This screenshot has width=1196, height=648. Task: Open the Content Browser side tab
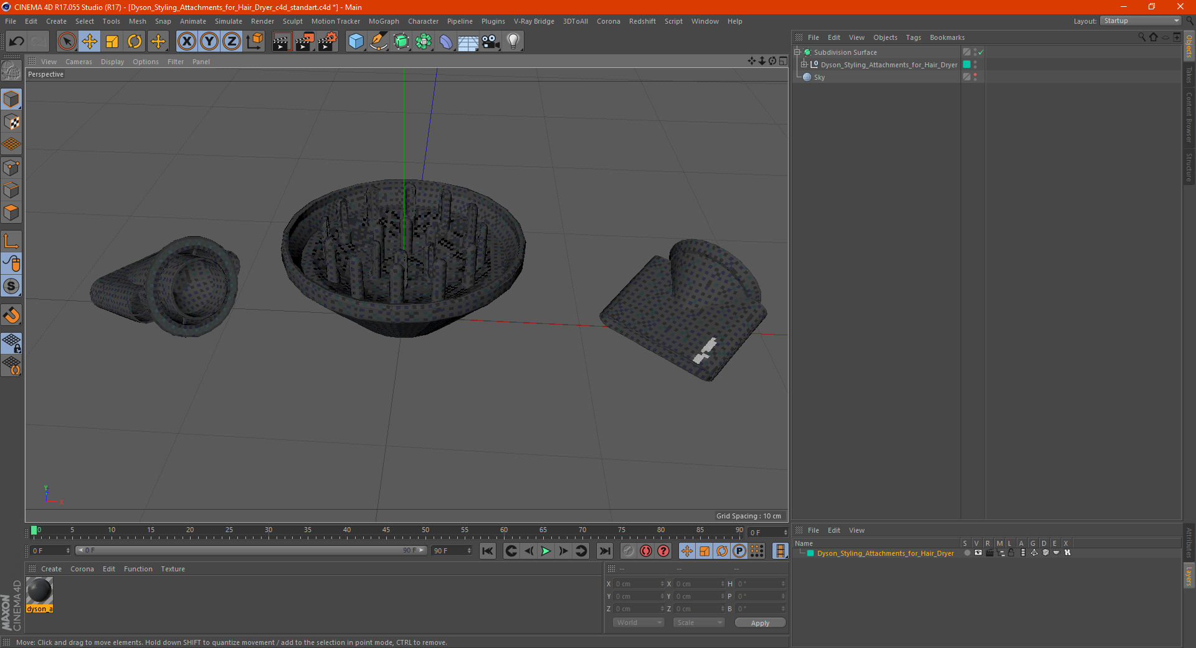1189,117
